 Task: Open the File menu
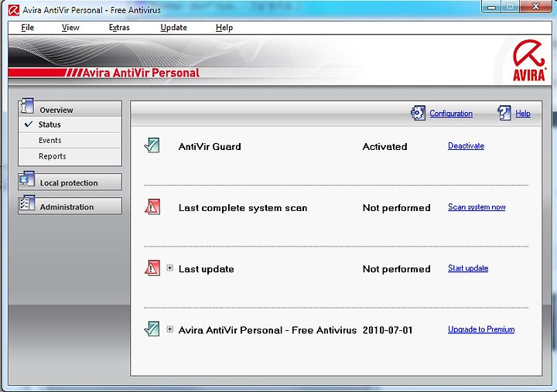27,27
